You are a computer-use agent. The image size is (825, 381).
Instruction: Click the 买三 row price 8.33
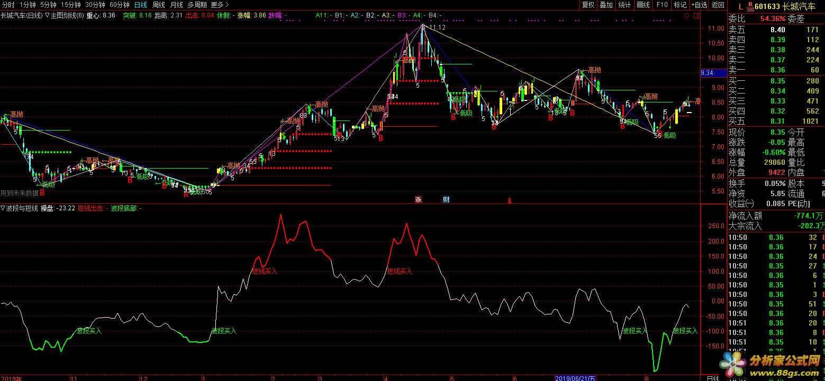click(x=778, y=101)
